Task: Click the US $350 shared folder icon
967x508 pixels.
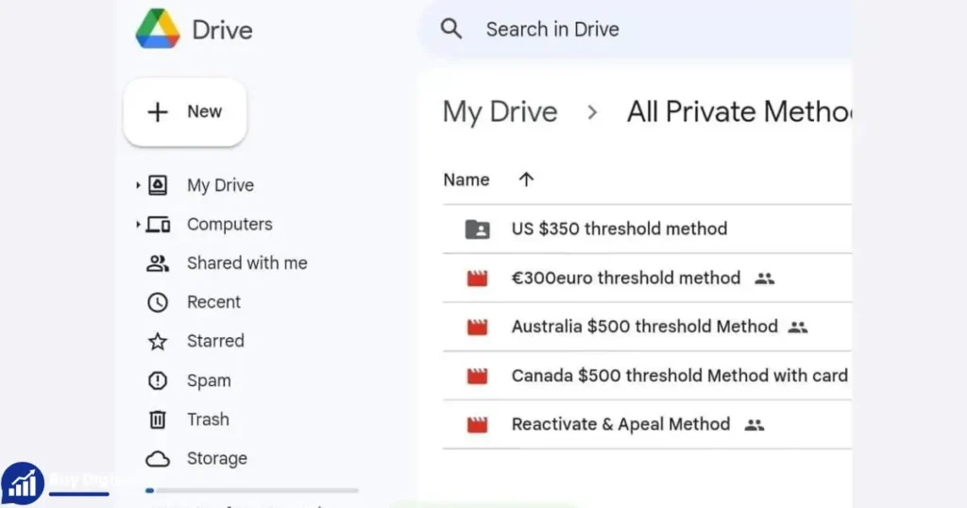Action: [x=477, y=229]
